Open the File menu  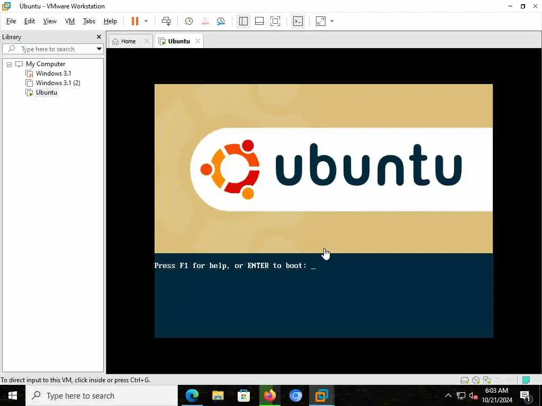point(11,21)
